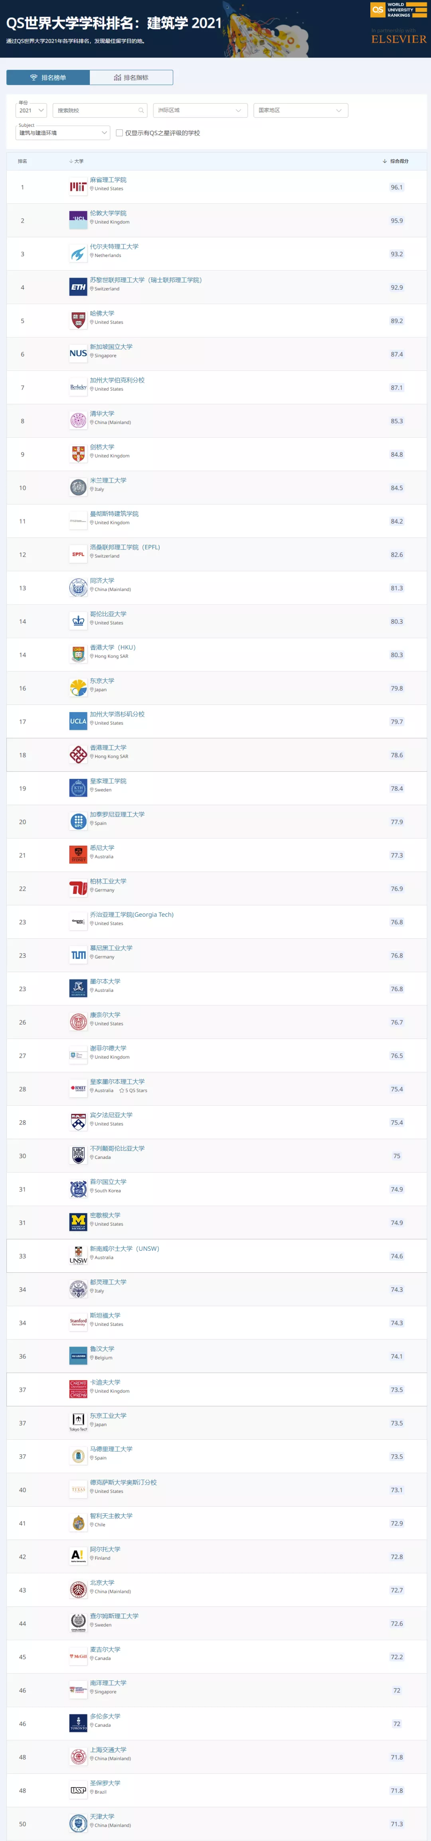431x1841 pixels.
Task: Open the year 2021 dropdown
Action: [32, 111]
